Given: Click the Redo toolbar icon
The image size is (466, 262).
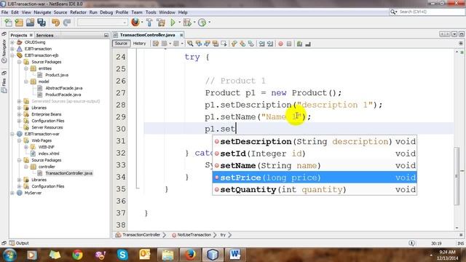Looking at the screenshot, I should [67, 23].
